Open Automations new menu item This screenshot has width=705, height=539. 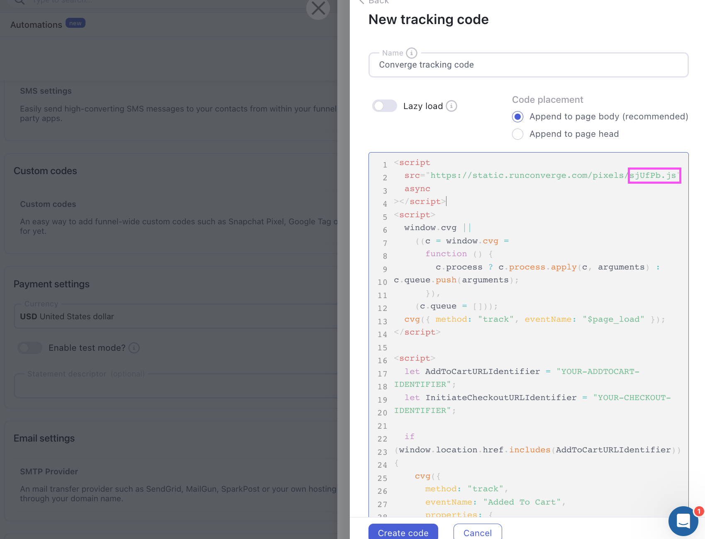(x=48, y=24)
